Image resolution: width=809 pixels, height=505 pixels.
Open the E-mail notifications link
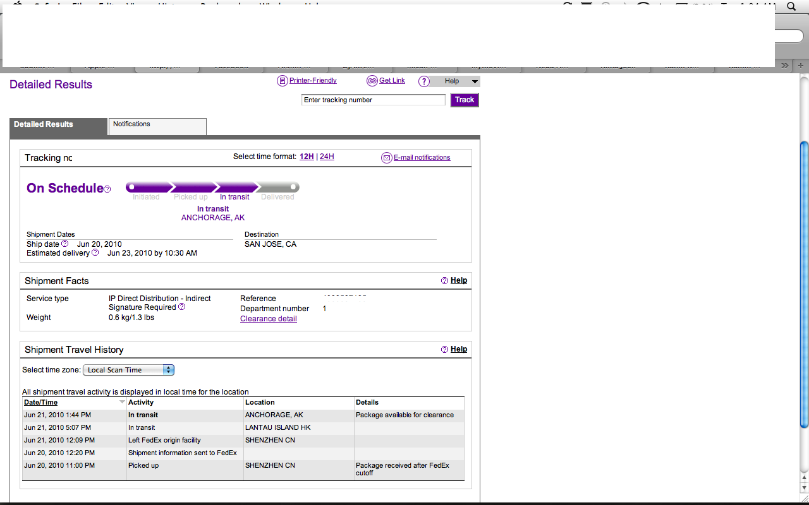422,158
